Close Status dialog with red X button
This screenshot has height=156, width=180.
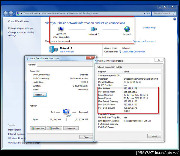click(91, 57)
